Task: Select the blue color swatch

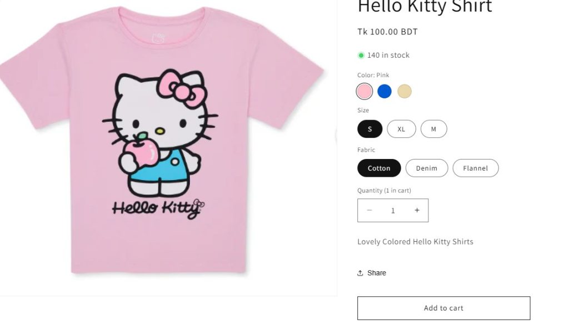Action: coord(385,91)
